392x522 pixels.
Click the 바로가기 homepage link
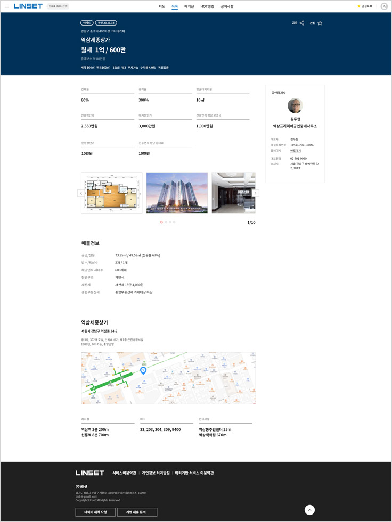(x=296, y=151)
